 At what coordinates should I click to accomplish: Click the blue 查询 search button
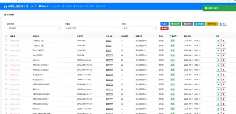165,24
